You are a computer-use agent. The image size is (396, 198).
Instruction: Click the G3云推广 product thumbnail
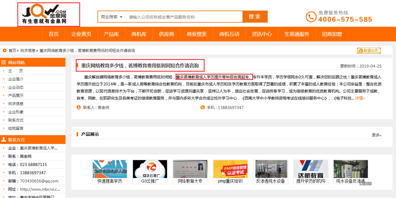tap(150, 169)
